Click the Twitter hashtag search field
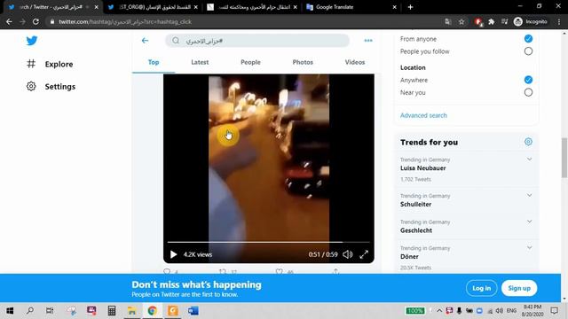The width and height of the screenshot is (568, 319). [x=257, y=41]
